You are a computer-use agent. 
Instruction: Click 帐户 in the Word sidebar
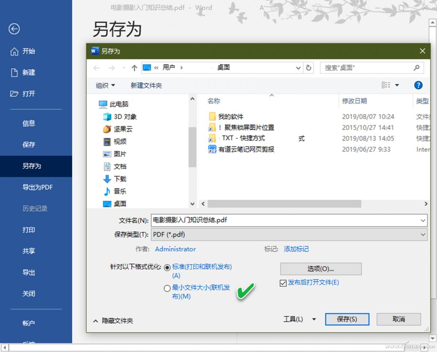[x=29, y=323]
